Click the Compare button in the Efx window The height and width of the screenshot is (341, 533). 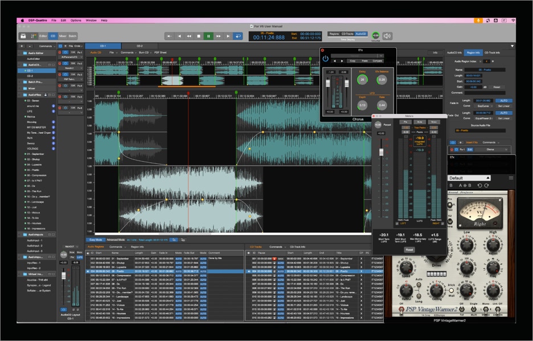(x=377, y=60)
